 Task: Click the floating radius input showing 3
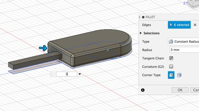coord(66,74)
